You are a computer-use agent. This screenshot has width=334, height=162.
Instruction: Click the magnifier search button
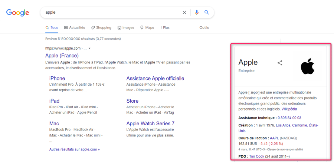point(207,12)
